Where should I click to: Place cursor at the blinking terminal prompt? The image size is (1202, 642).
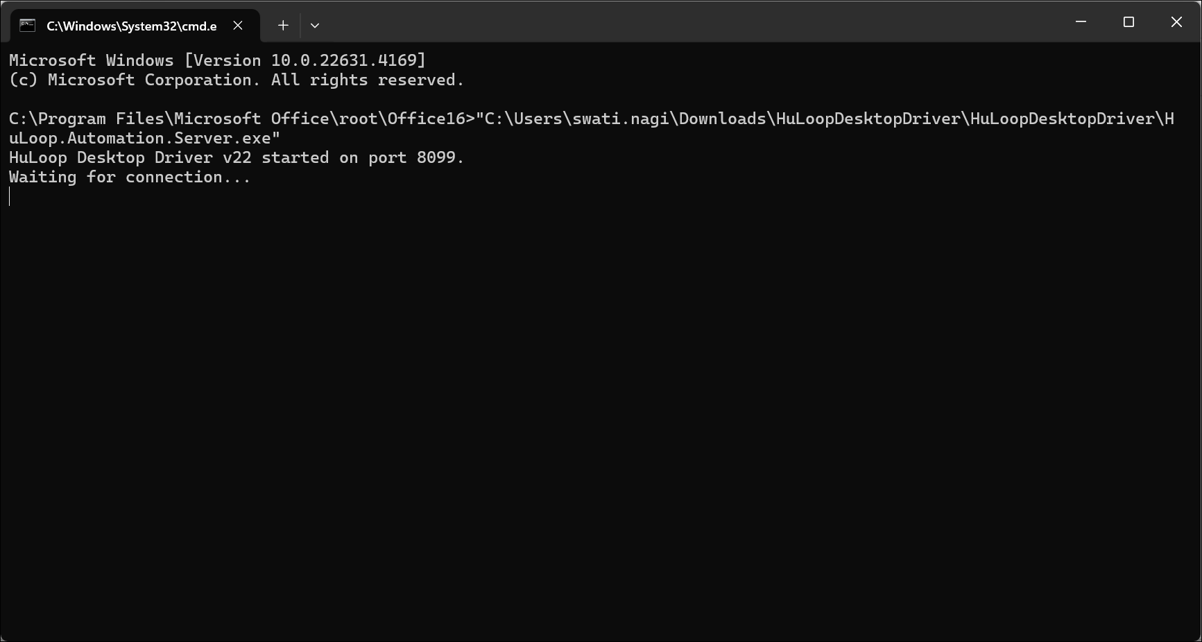point(10,196)
